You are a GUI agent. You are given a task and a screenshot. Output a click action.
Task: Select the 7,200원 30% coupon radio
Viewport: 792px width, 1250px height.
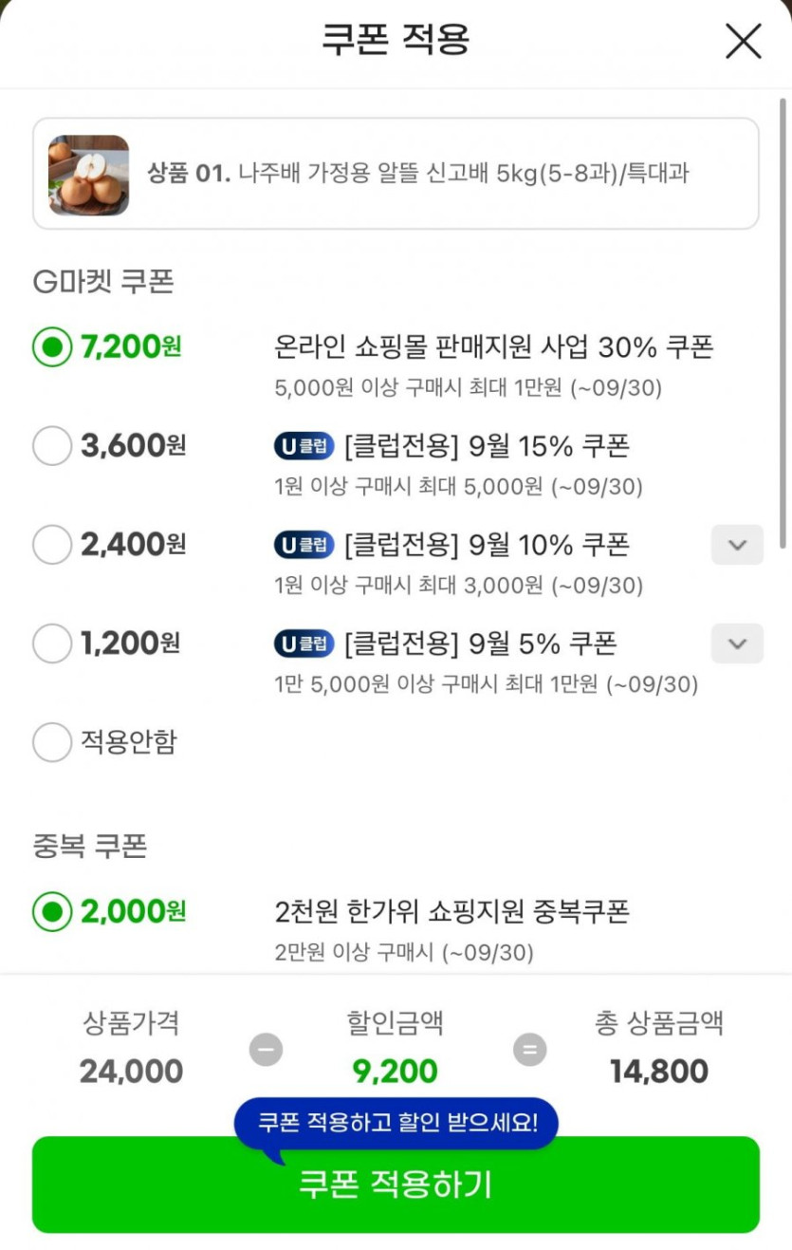point(52,347)
